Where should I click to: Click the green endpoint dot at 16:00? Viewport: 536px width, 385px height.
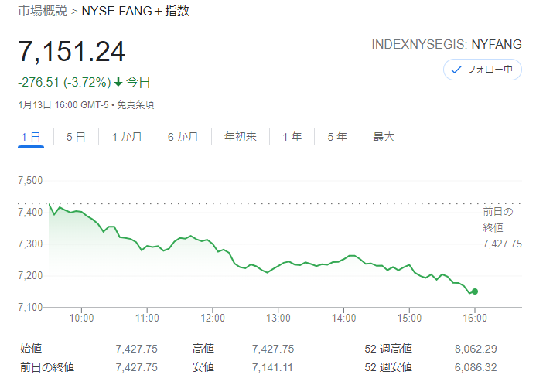(x=475, y=291)
